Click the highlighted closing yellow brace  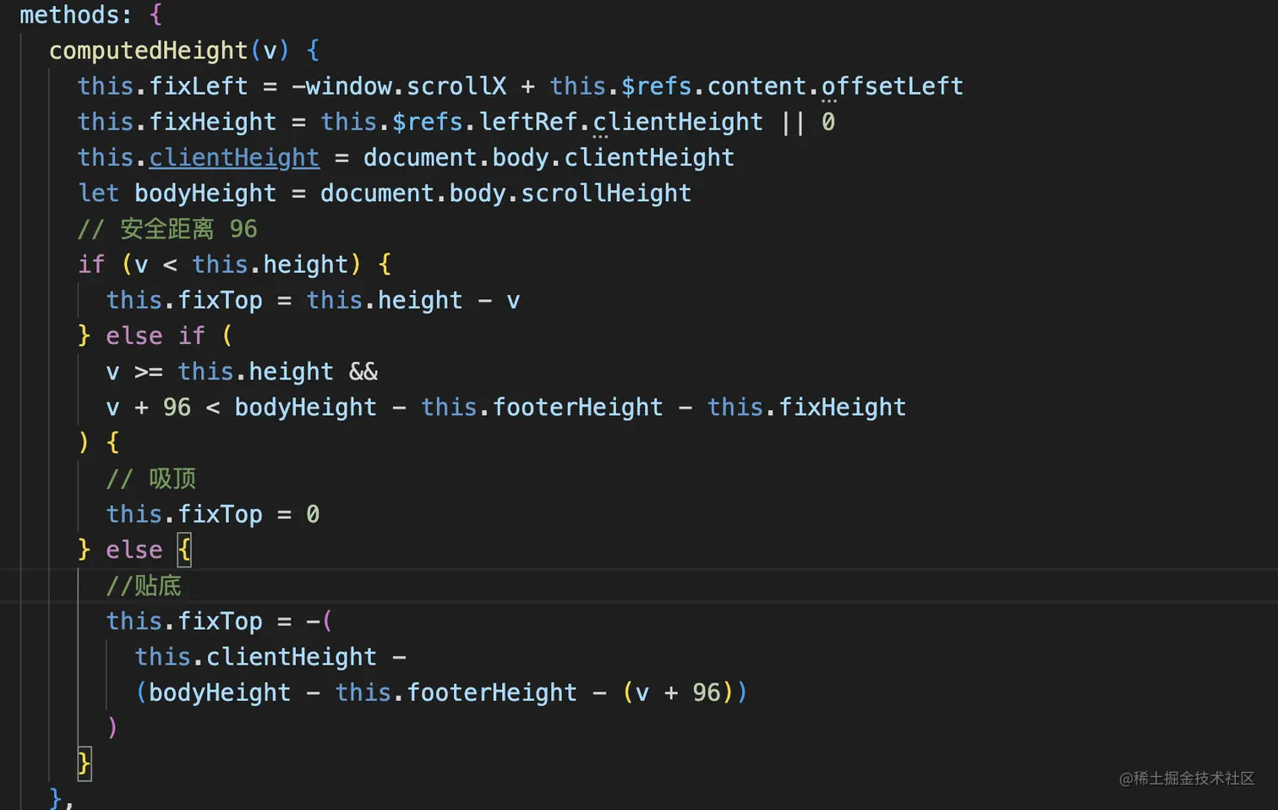[84, 763]
